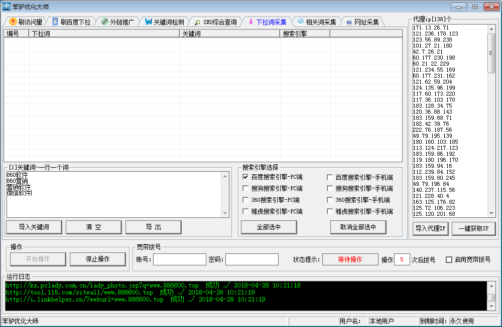
Task: Click the 密码 input field
Action: point(252,259)
